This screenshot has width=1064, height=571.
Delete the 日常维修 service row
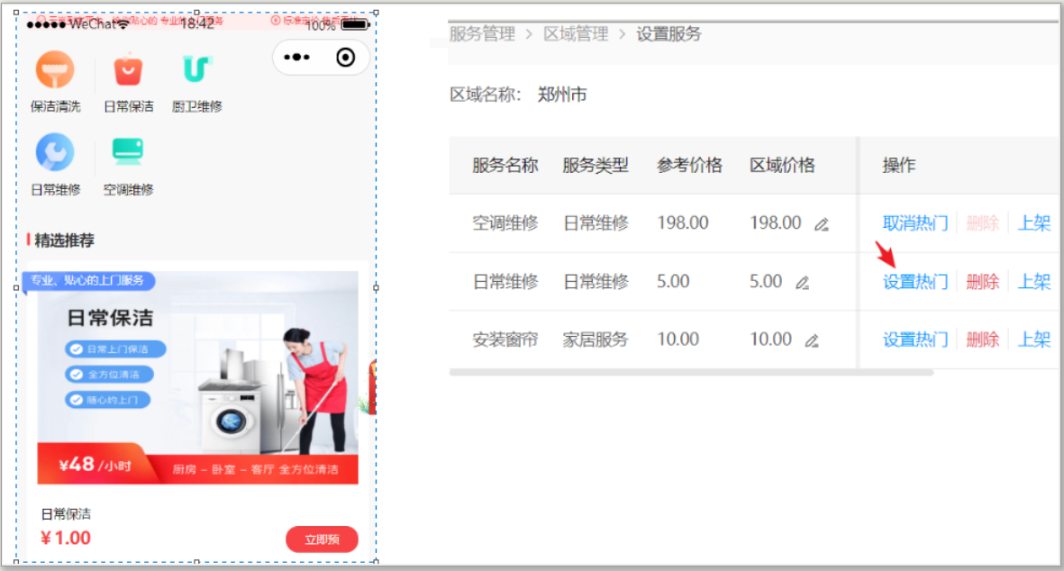[x=983, y=281]
